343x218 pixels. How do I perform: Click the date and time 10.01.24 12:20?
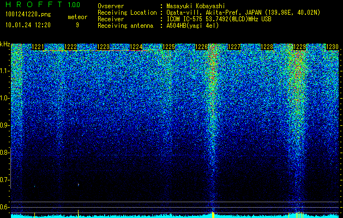[28, 25]
